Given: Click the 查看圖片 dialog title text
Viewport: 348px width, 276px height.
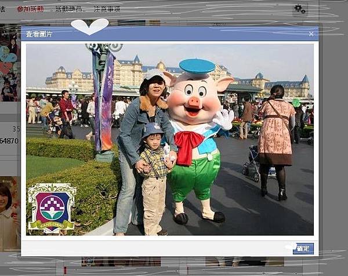Looking at the screenshot, I should coord(39,34).
